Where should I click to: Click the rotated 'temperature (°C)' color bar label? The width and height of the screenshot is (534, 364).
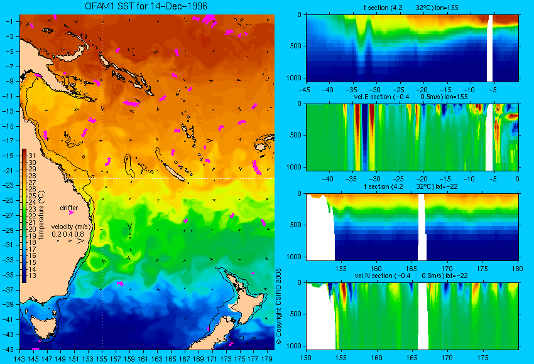(x=41, y=215)
